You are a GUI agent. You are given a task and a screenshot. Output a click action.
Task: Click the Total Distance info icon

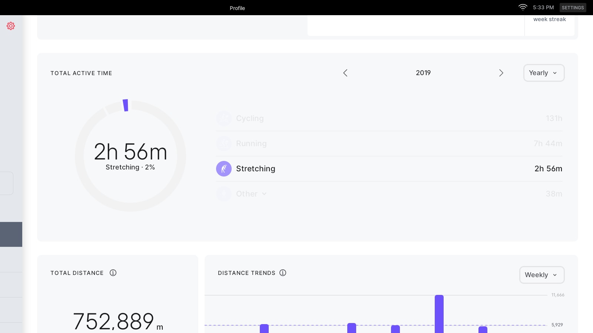pos(113,273)
